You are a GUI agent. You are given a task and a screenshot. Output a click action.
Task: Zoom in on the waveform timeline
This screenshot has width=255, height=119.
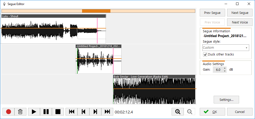[x=178, y=112]
